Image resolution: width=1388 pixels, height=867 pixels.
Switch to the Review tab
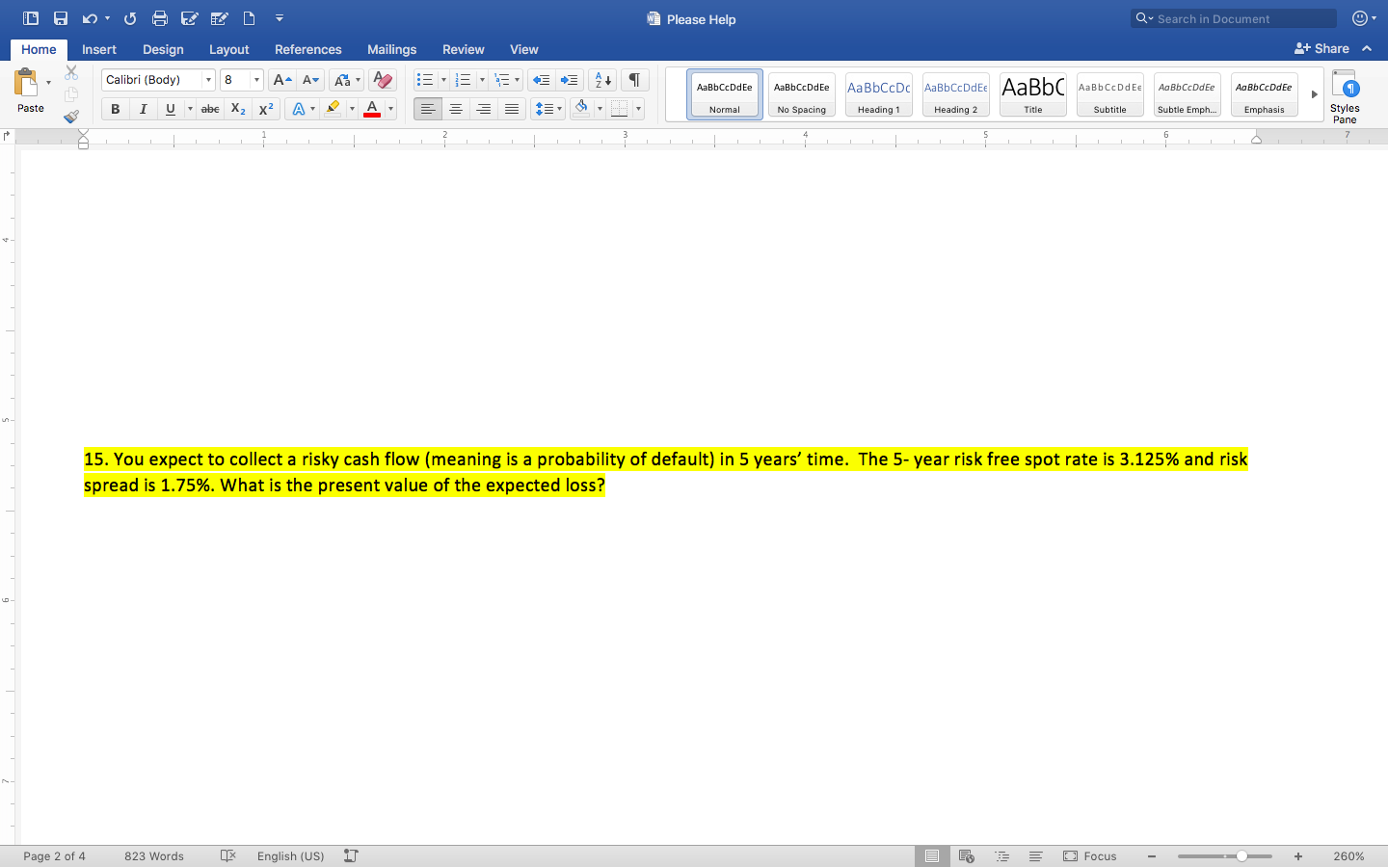tap(464, 49)
